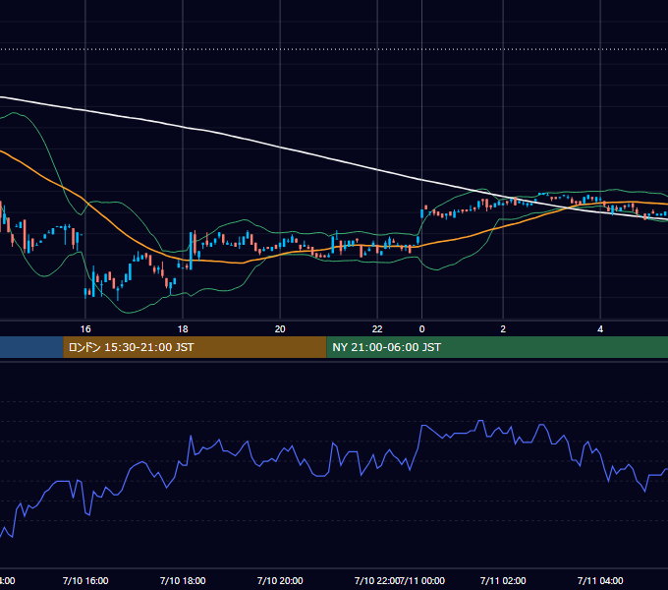
Task: Click the 16 hour label on price chart axis
Action: coord(85,329)
